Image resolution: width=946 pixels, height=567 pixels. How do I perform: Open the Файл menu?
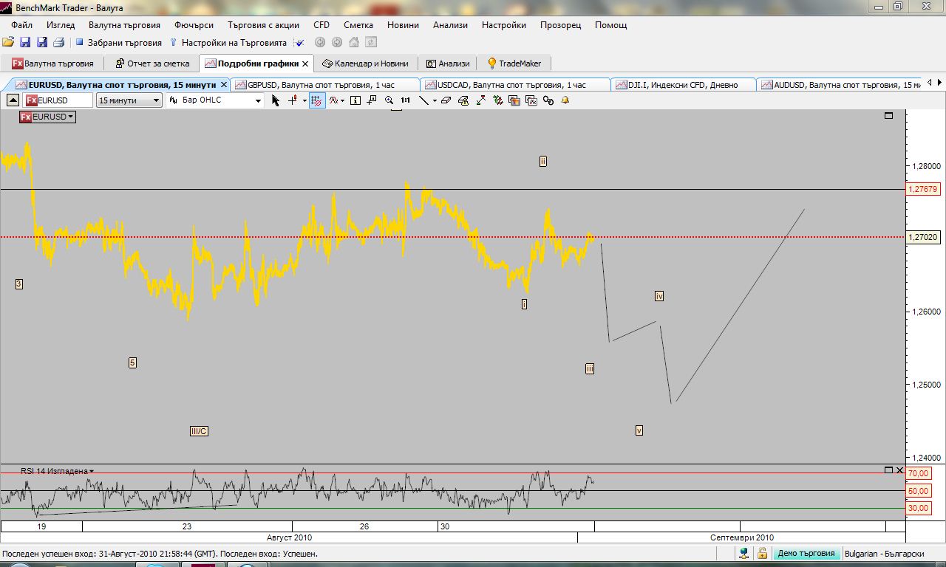pos(22,24)
